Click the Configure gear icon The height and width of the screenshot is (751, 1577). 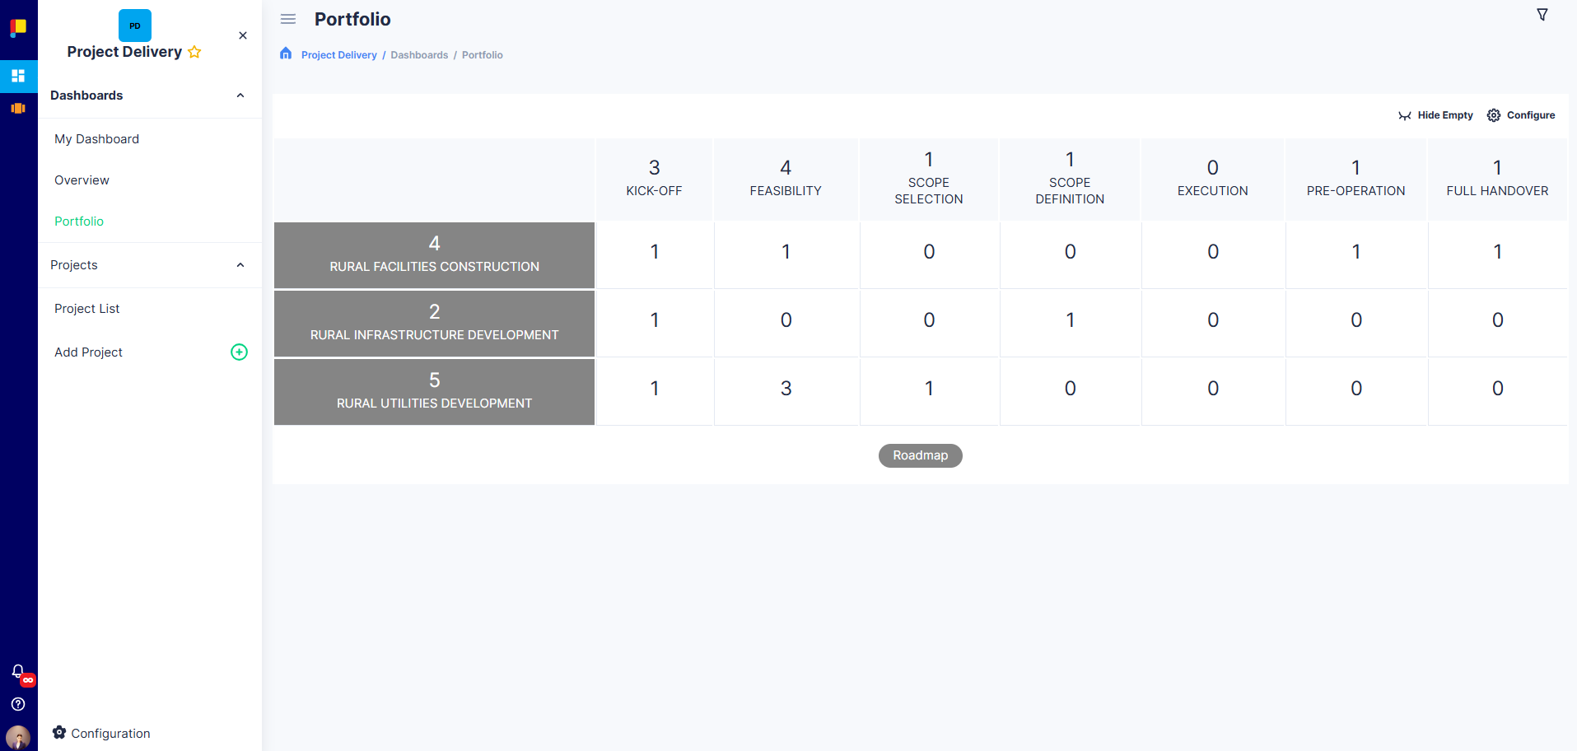1493,115
